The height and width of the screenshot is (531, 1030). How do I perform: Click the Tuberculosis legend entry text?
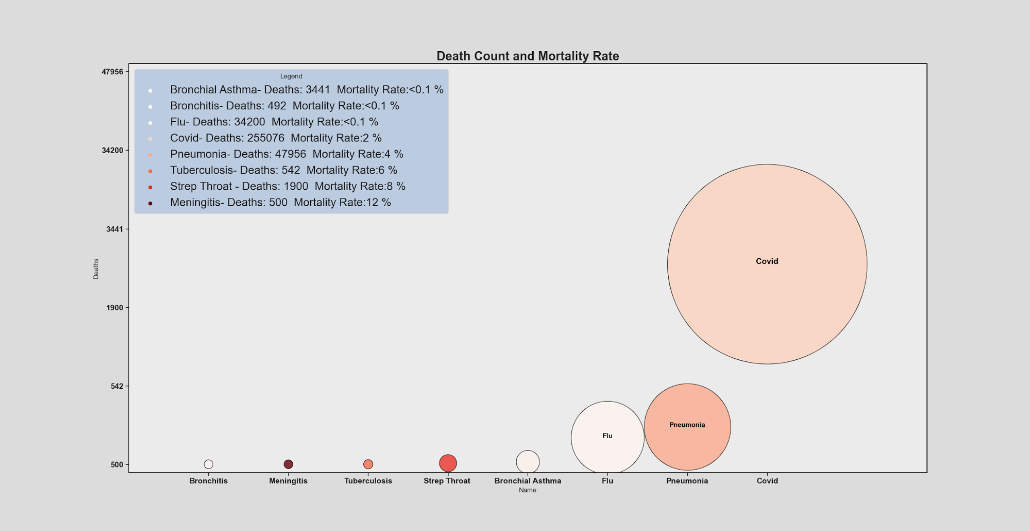283,170
